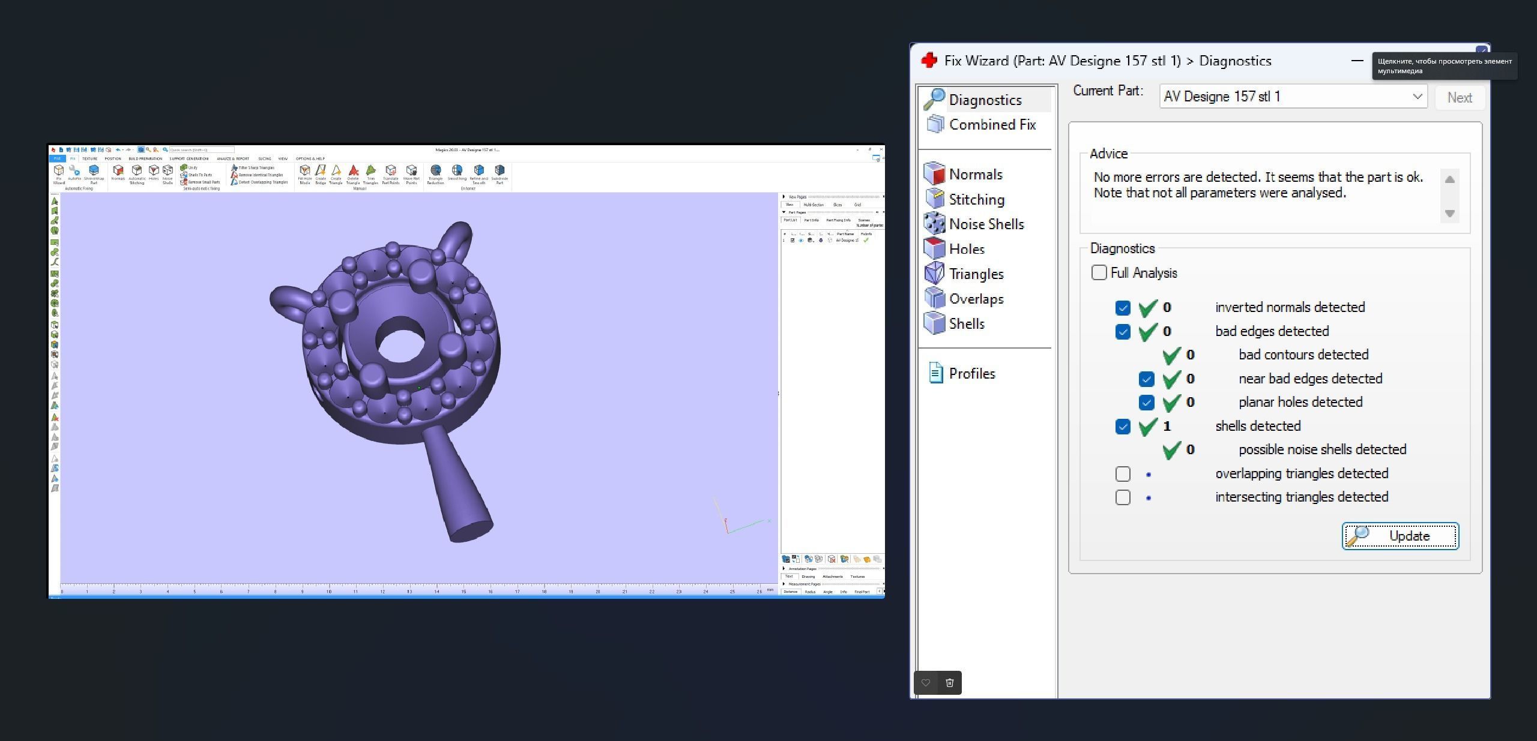
Task: Switch to the Part Fixing Info tab
Action: [838, 220]
